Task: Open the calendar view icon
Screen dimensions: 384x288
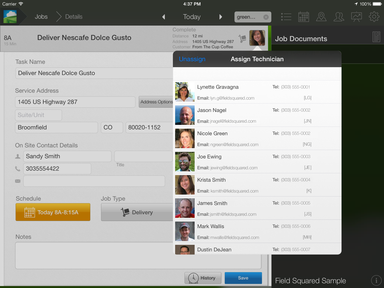Action: pos(304,17)
